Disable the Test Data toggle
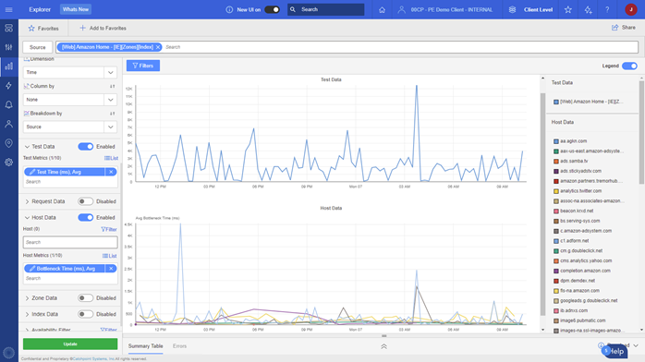Screen dimensions: 645x362 (x=86, y=146)
